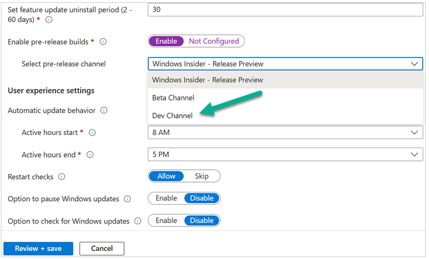
Task: Click the Review + save button
Action: click(x=38, y=248)
